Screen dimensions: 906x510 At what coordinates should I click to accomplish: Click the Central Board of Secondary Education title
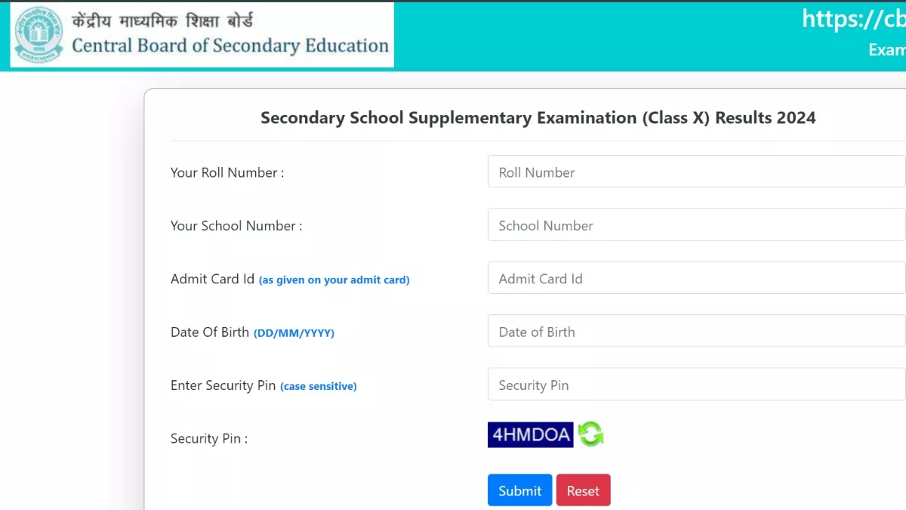(230, 46)
